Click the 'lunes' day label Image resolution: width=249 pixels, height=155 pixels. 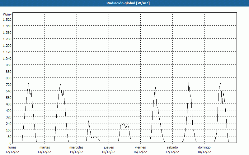(x=12, y=147)
